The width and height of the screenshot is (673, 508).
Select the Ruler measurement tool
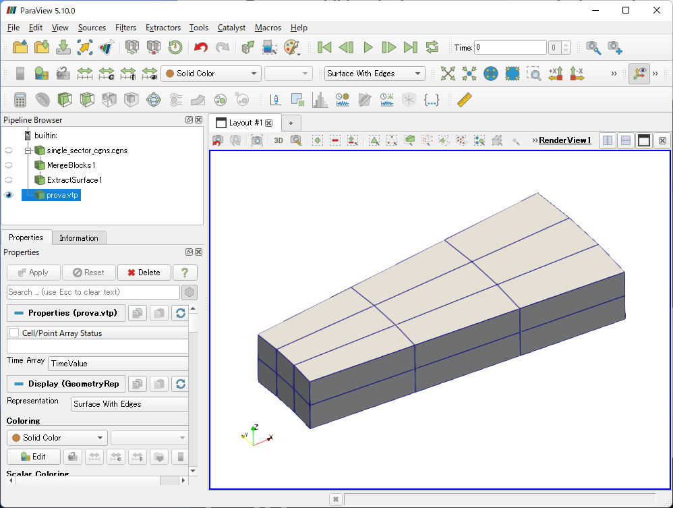click(x=465, y=100)
